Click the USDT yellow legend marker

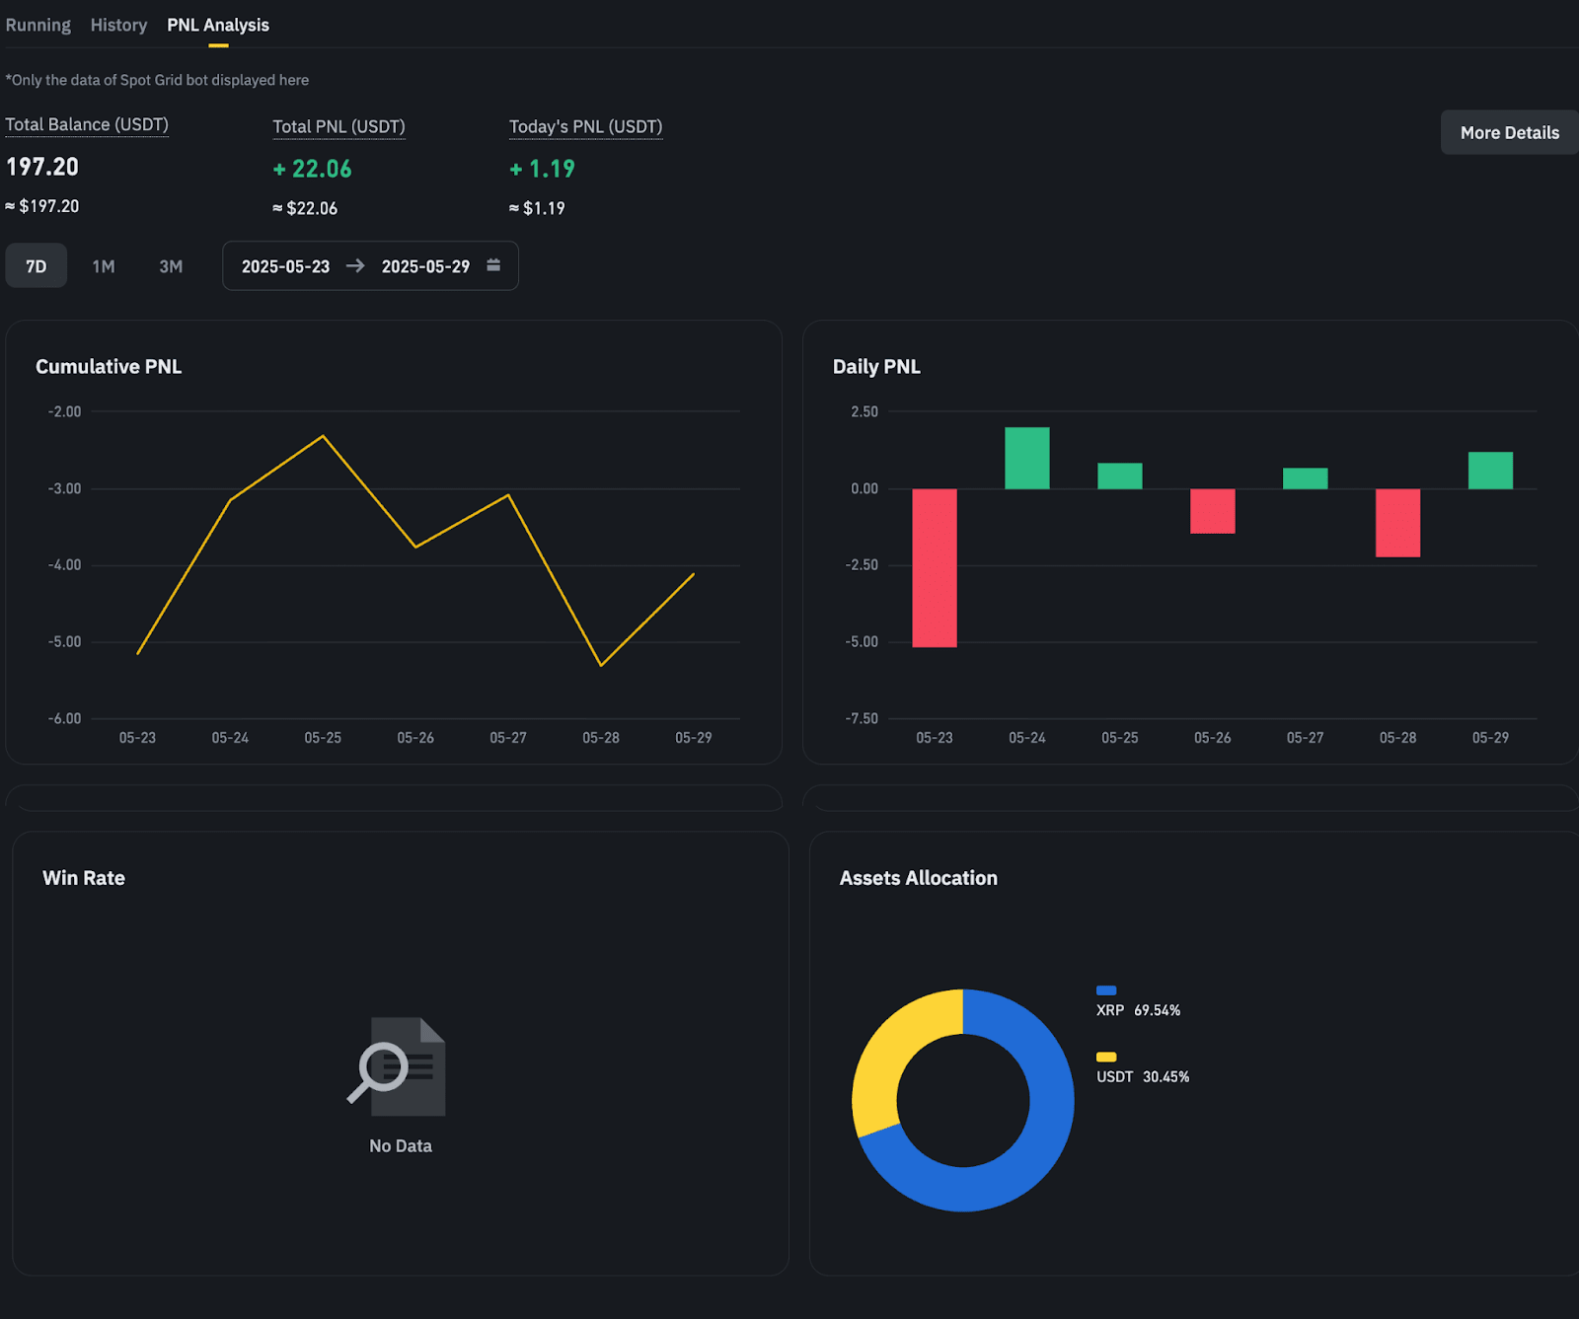tap(1105, 1058)
